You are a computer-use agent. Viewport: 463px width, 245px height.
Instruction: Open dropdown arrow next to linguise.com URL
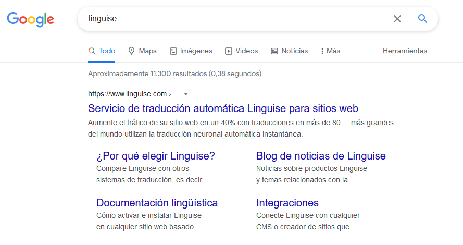coord(186,94)
